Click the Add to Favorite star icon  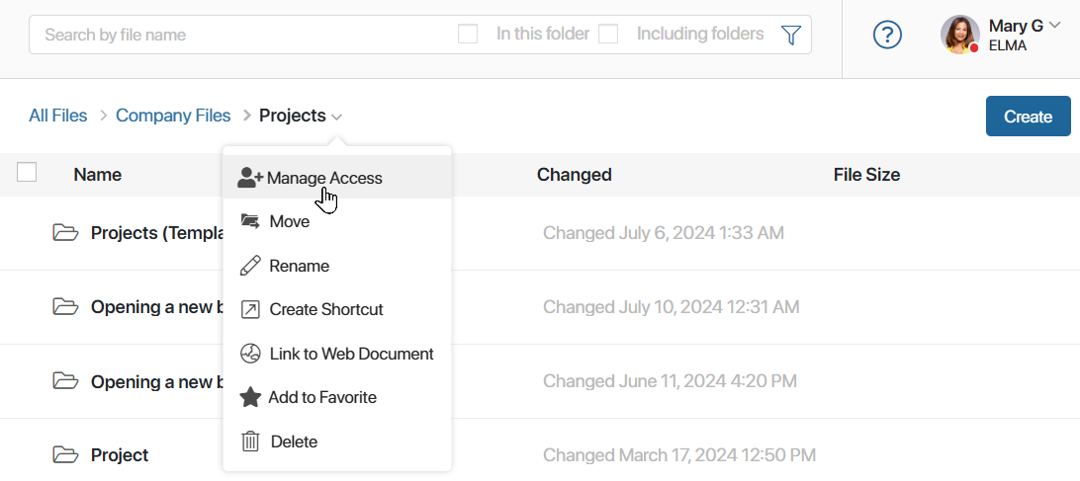pos(250,397)
